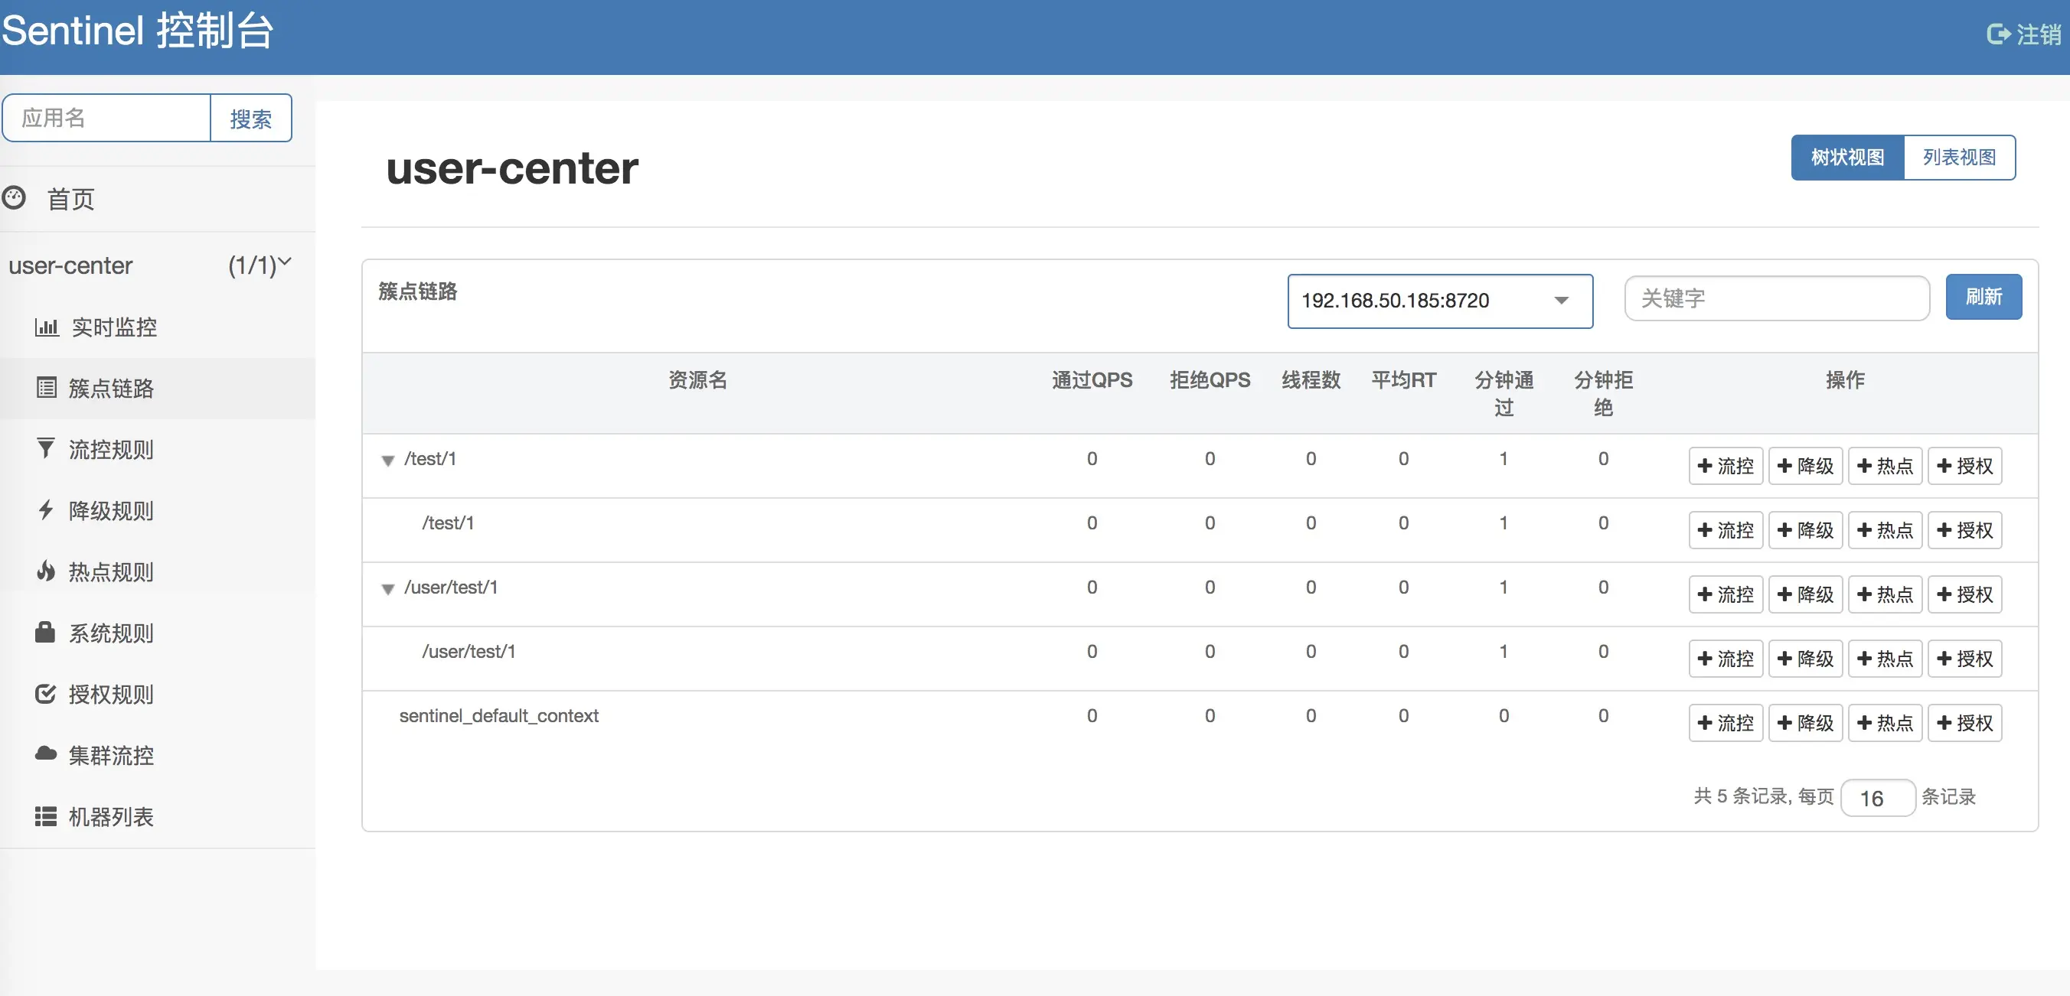The image size is (2070, 996).
Task: Click the logout icon next to 注销
Action: 1998,34
